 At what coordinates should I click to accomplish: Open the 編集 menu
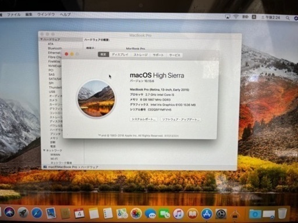pyautogui.click(x=29, y=15)
